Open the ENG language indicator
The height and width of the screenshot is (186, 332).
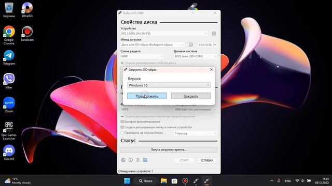288,181
